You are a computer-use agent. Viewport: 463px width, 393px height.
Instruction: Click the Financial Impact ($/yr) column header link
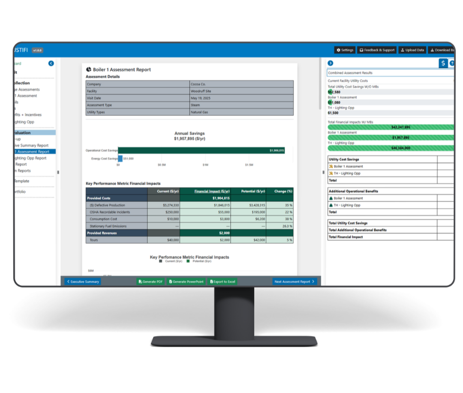pyautogui.click(x=212, y=191)
